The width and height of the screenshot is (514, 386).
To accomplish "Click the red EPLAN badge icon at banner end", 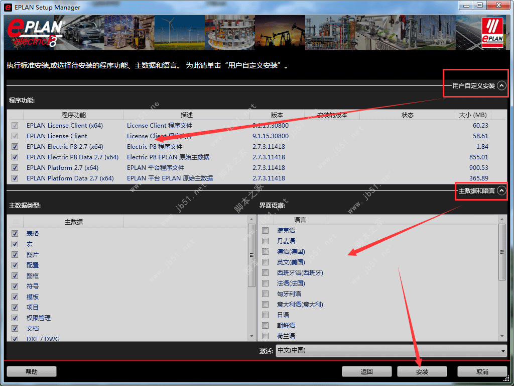I will click(x=492, y=33).
